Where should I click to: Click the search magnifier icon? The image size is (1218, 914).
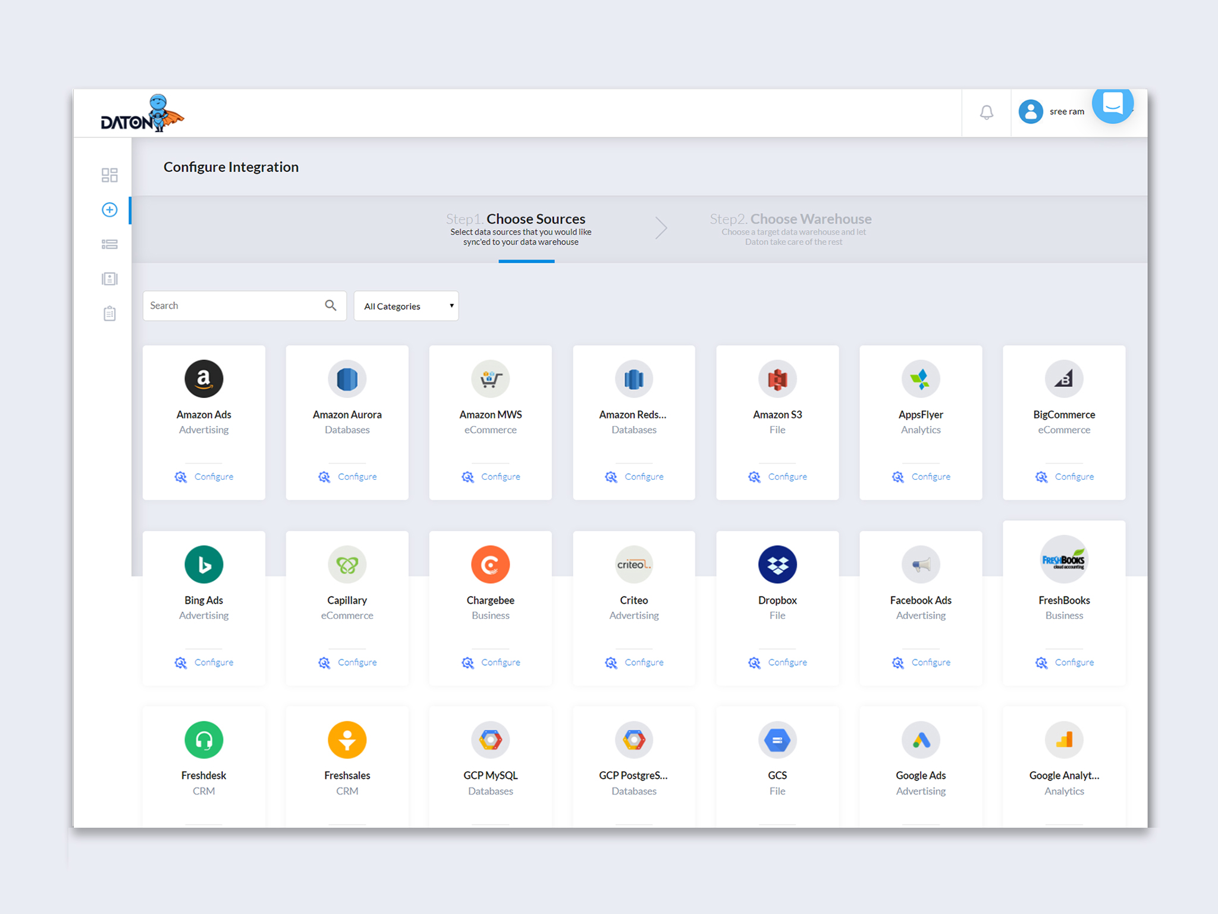(x=331, y=305)
